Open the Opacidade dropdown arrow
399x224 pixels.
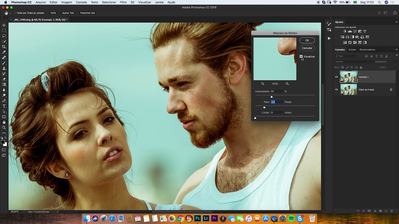click(x=397, y=62)
